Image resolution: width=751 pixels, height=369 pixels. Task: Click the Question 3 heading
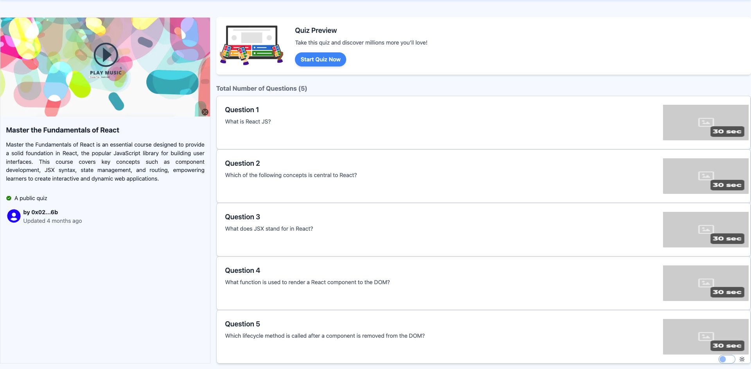coord(242,217)
